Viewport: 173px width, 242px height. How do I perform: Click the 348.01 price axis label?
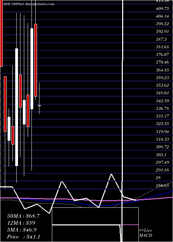(162, 93)
